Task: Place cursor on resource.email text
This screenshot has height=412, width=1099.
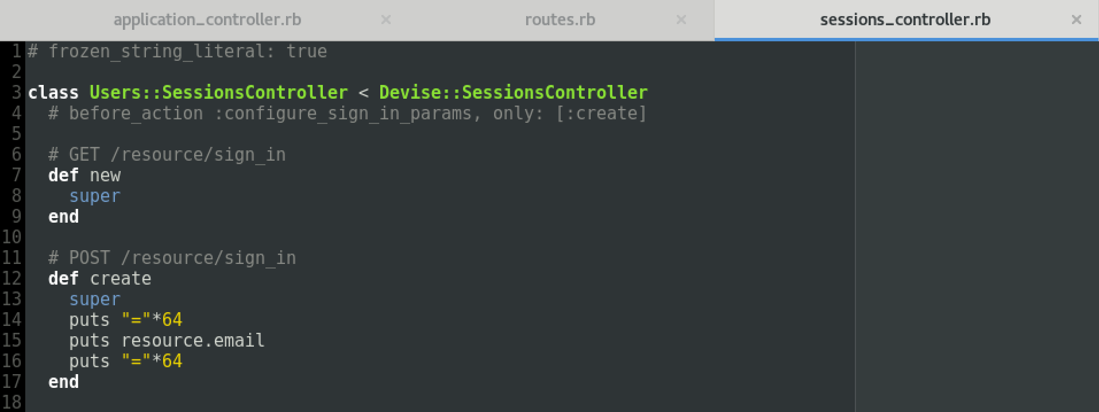Action: click(193, 341)
